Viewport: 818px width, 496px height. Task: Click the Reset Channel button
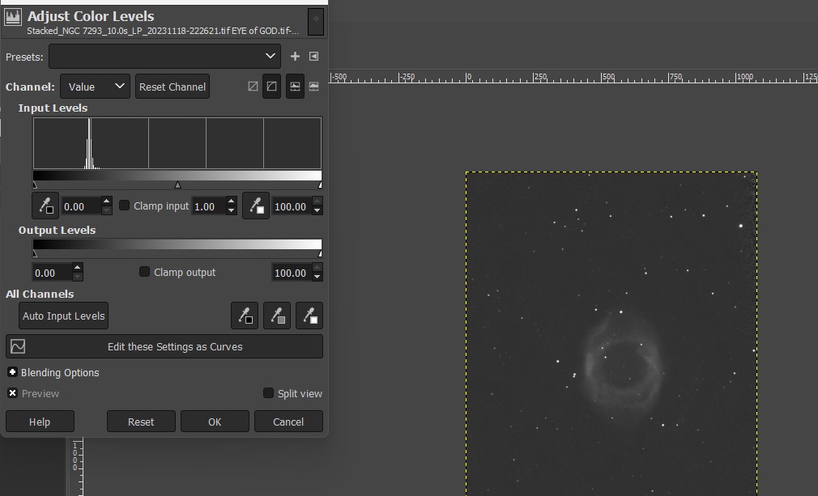[x=173, y=87]
